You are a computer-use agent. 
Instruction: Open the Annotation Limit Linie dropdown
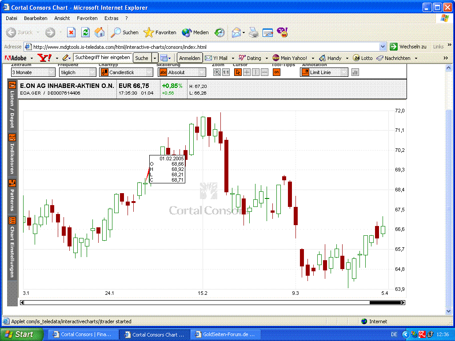tap(324, 72)
